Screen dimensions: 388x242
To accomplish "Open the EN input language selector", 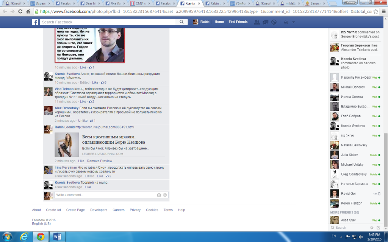I will point(334,236).
